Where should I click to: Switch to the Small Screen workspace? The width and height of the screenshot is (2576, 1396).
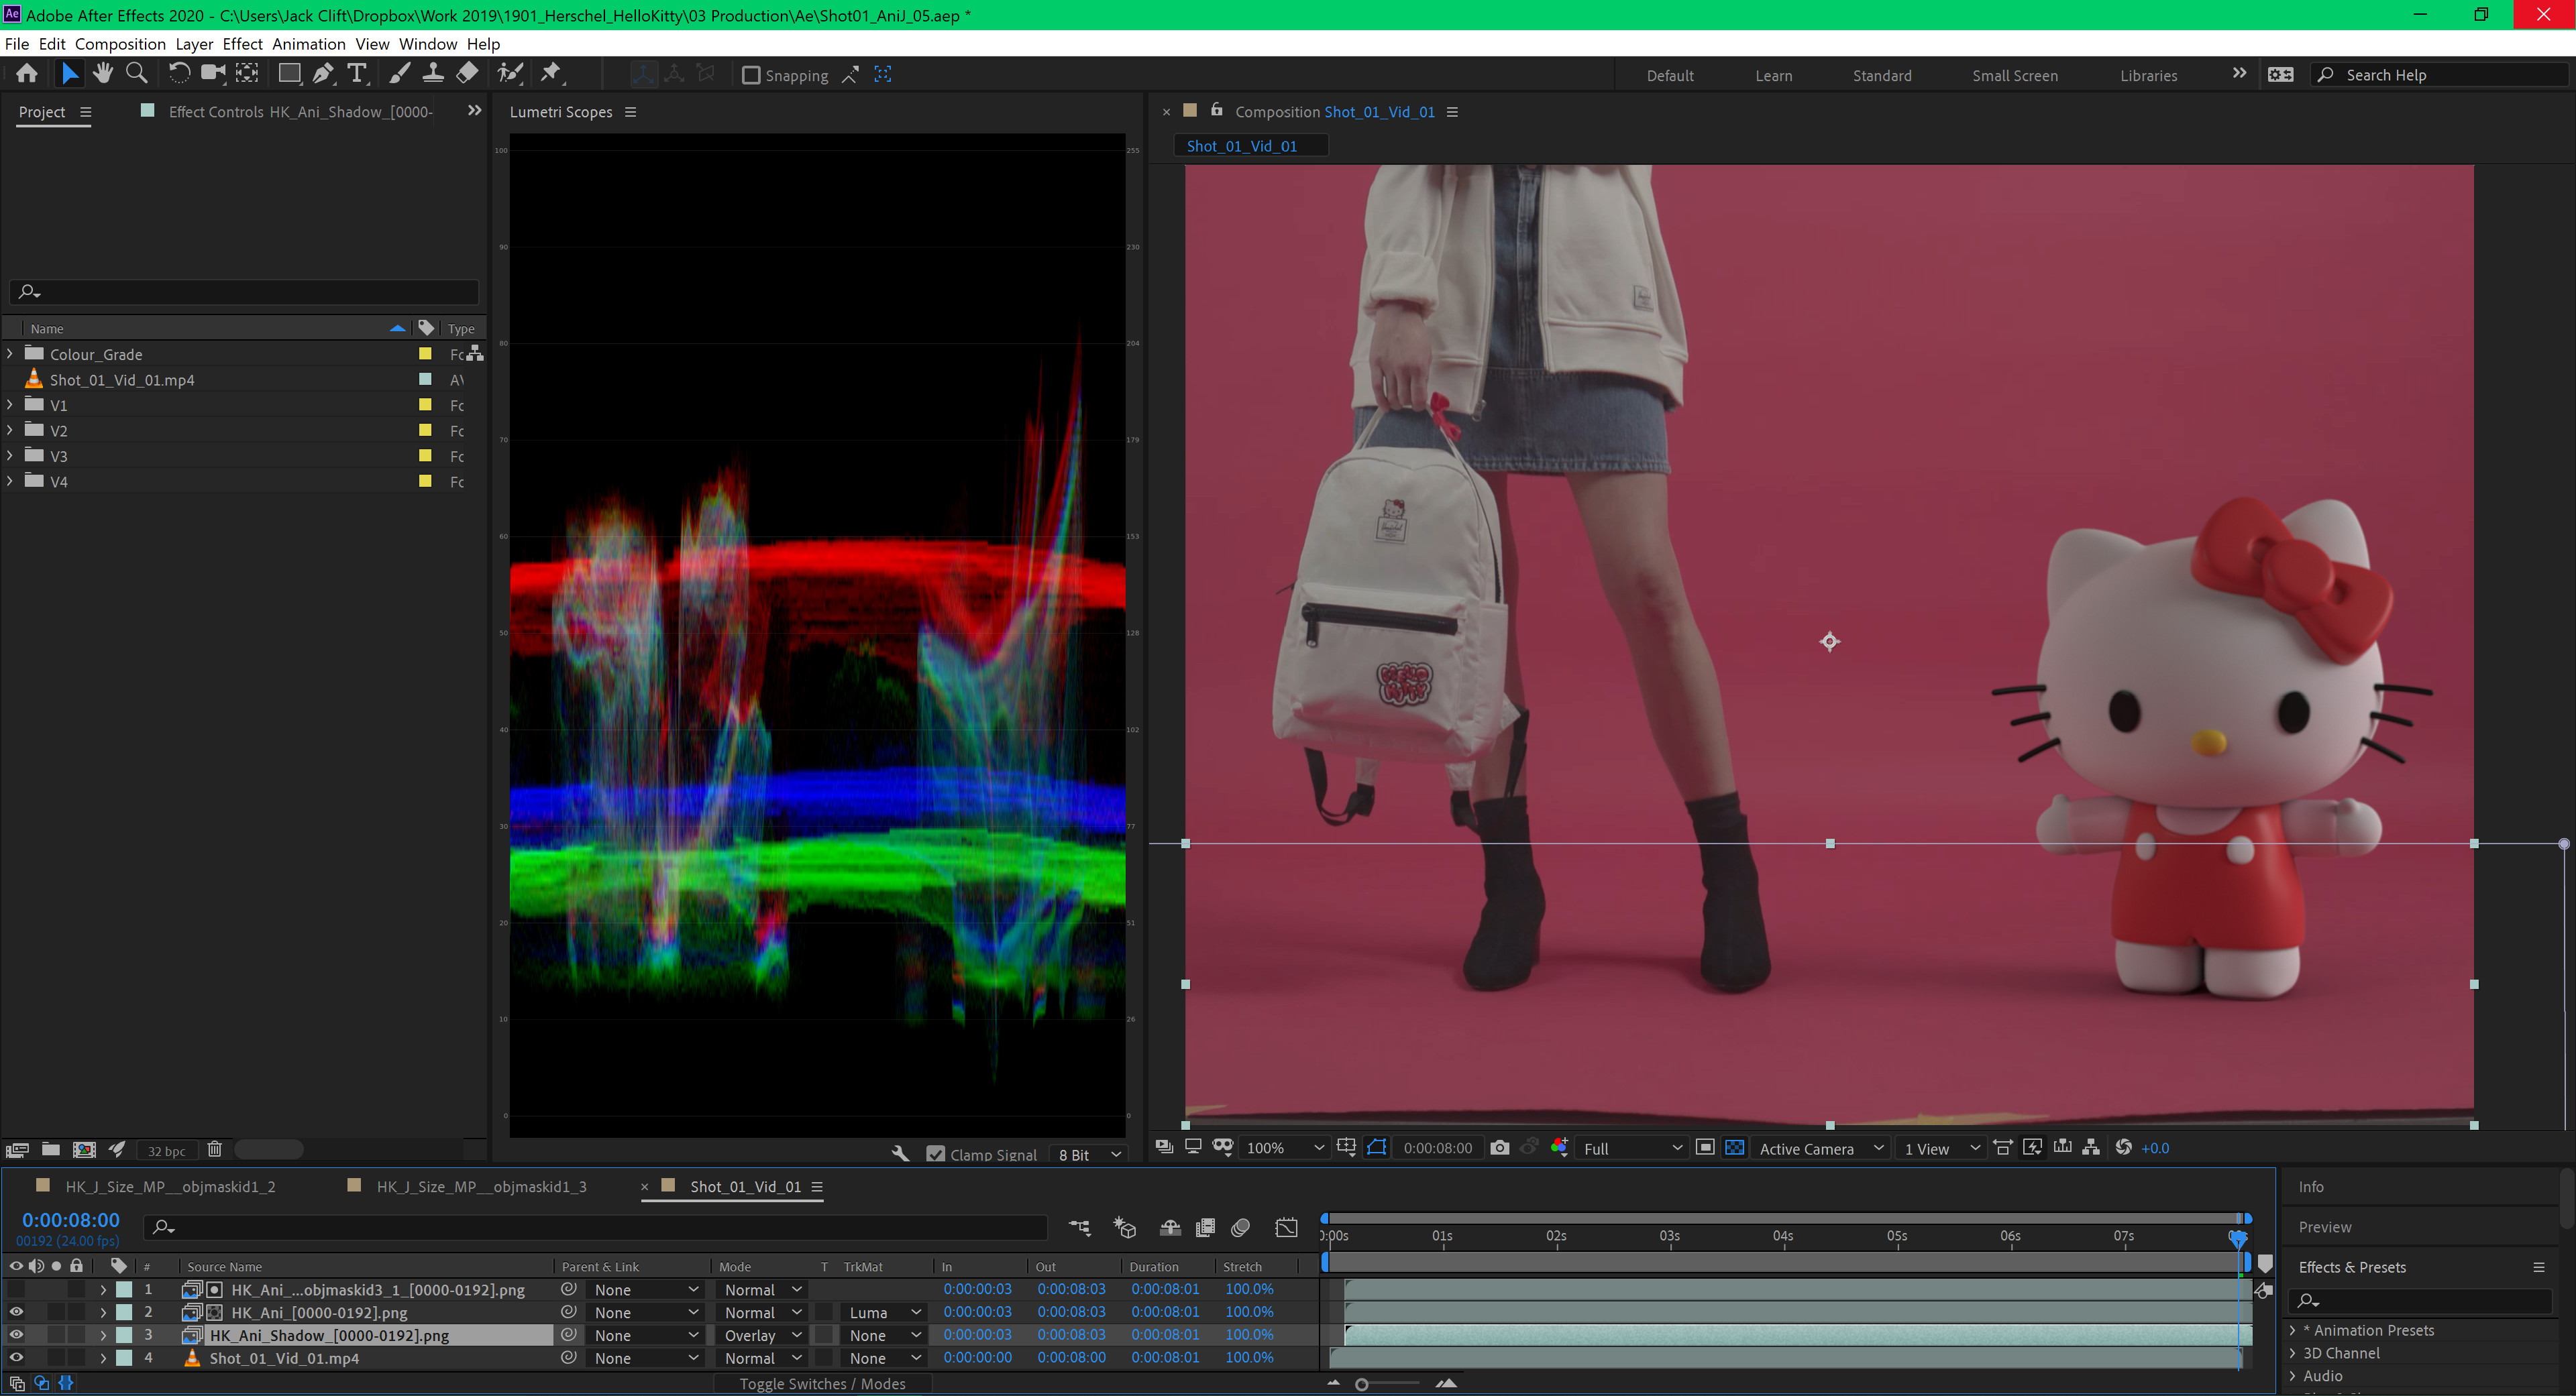2014,75
